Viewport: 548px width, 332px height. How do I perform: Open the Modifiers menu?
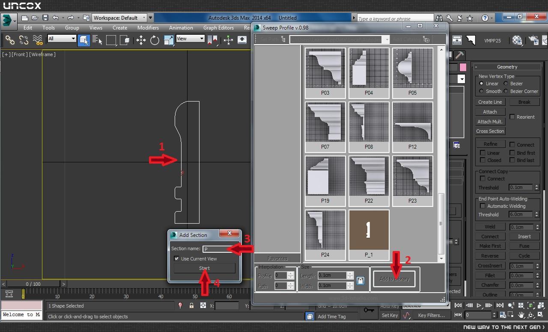148,28
